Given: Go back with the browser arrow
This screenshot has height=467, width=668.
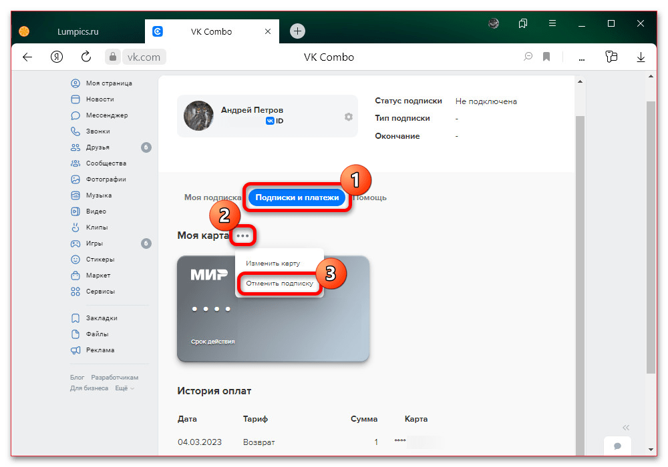Looking at the screenshot, I should point(27,57).
